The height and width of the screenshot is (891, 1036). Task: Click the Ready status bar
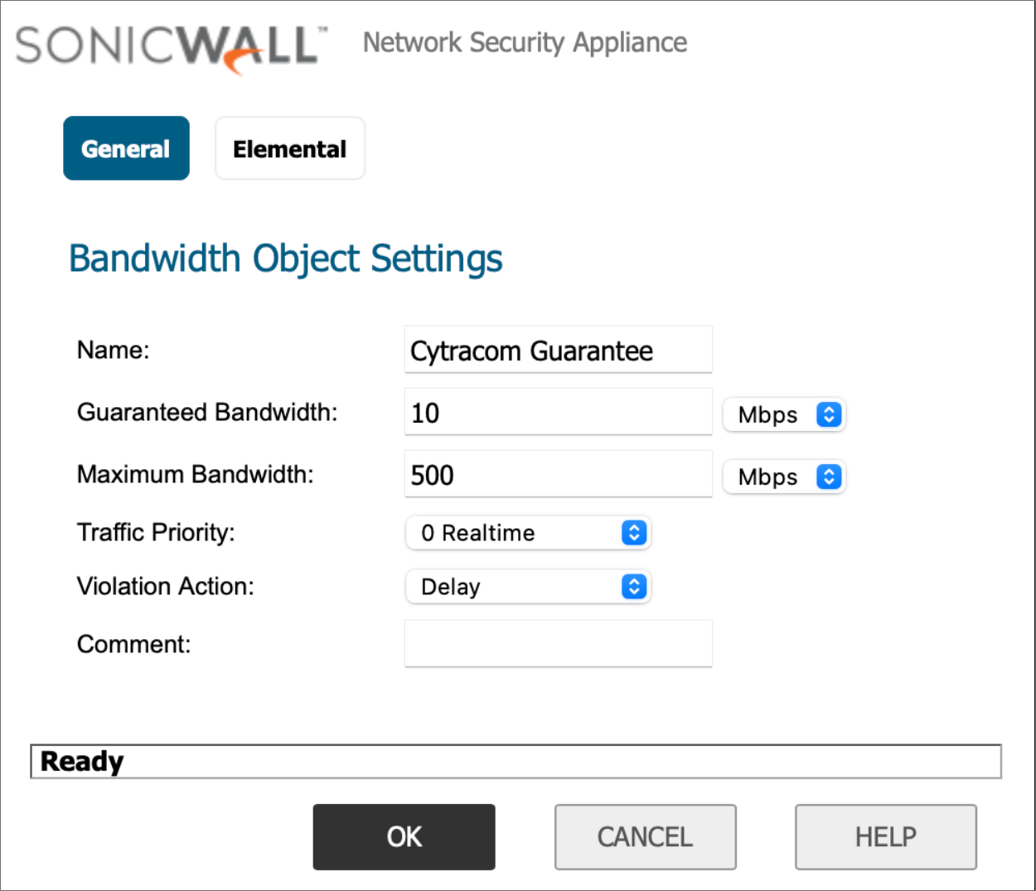click(516, 761)
